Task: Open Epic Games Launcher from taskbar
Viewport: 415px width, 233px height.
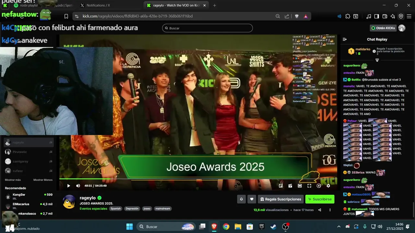Action: point(262,227)
